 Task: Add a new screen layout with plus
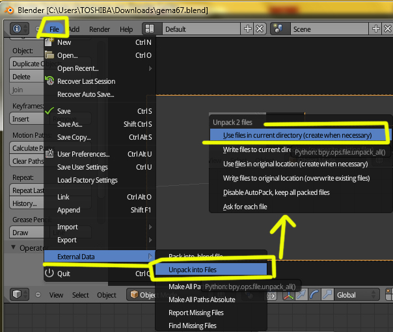point(247,29)
